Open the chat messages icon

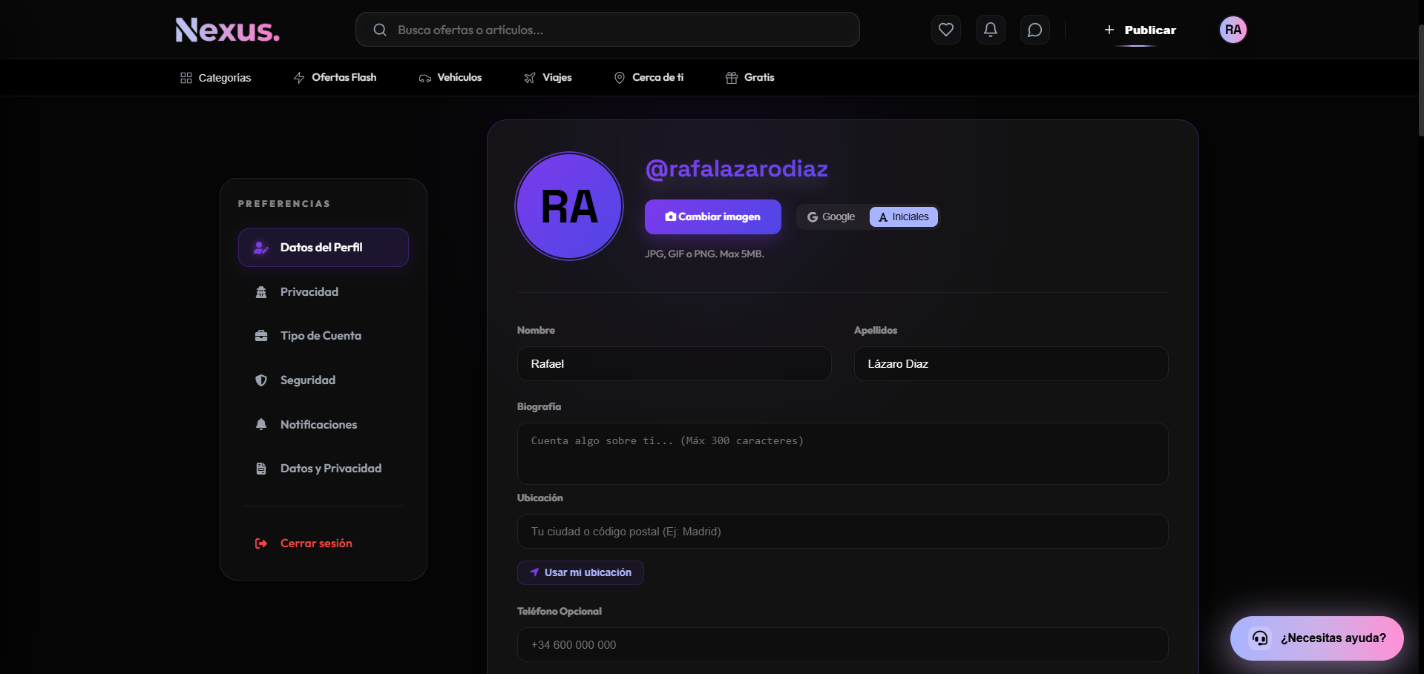coord(1034,30)
